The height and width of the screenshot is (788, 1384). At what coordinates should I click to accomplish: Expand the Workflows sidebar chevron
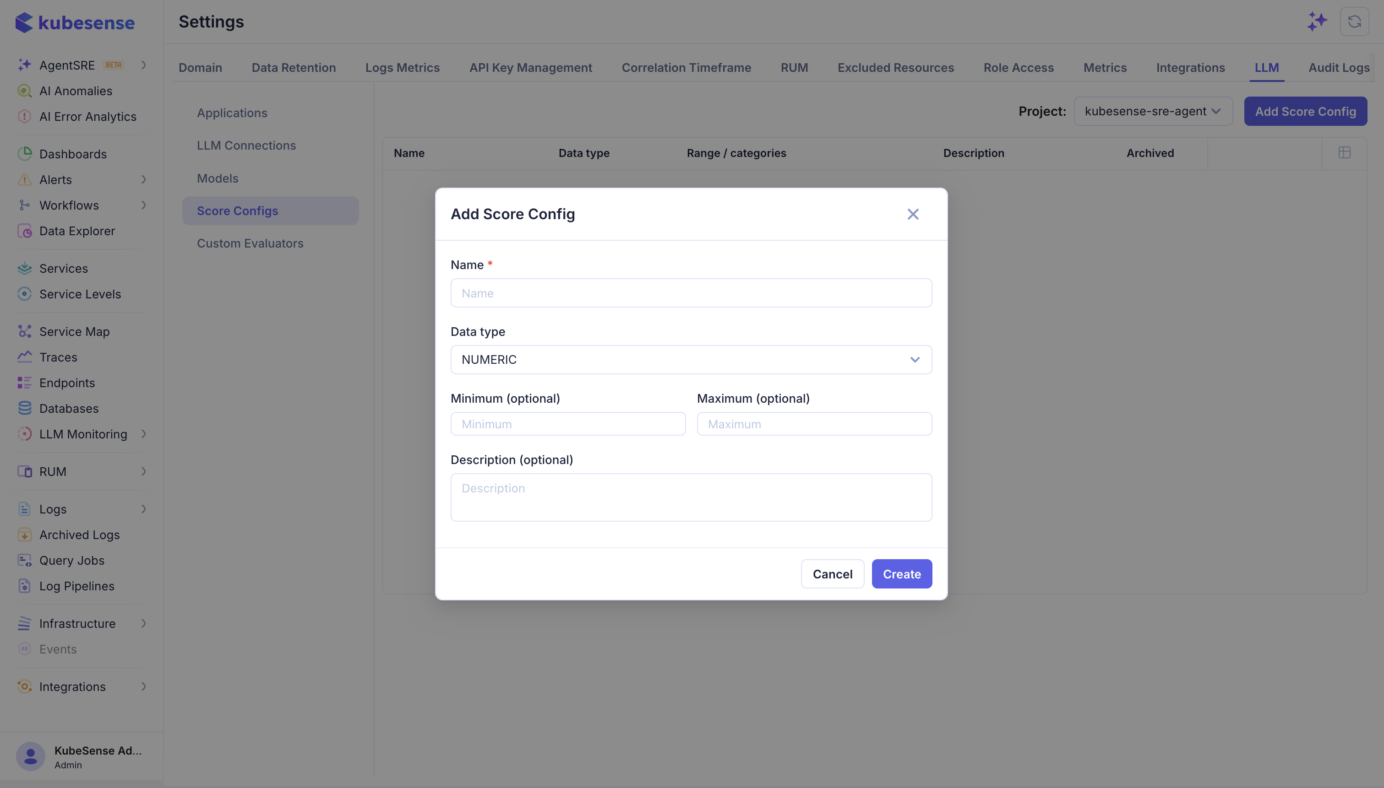143,205
